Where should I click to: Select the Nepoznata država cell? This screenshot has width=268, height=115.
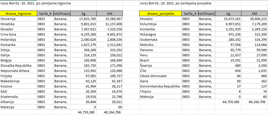(19, 71)
